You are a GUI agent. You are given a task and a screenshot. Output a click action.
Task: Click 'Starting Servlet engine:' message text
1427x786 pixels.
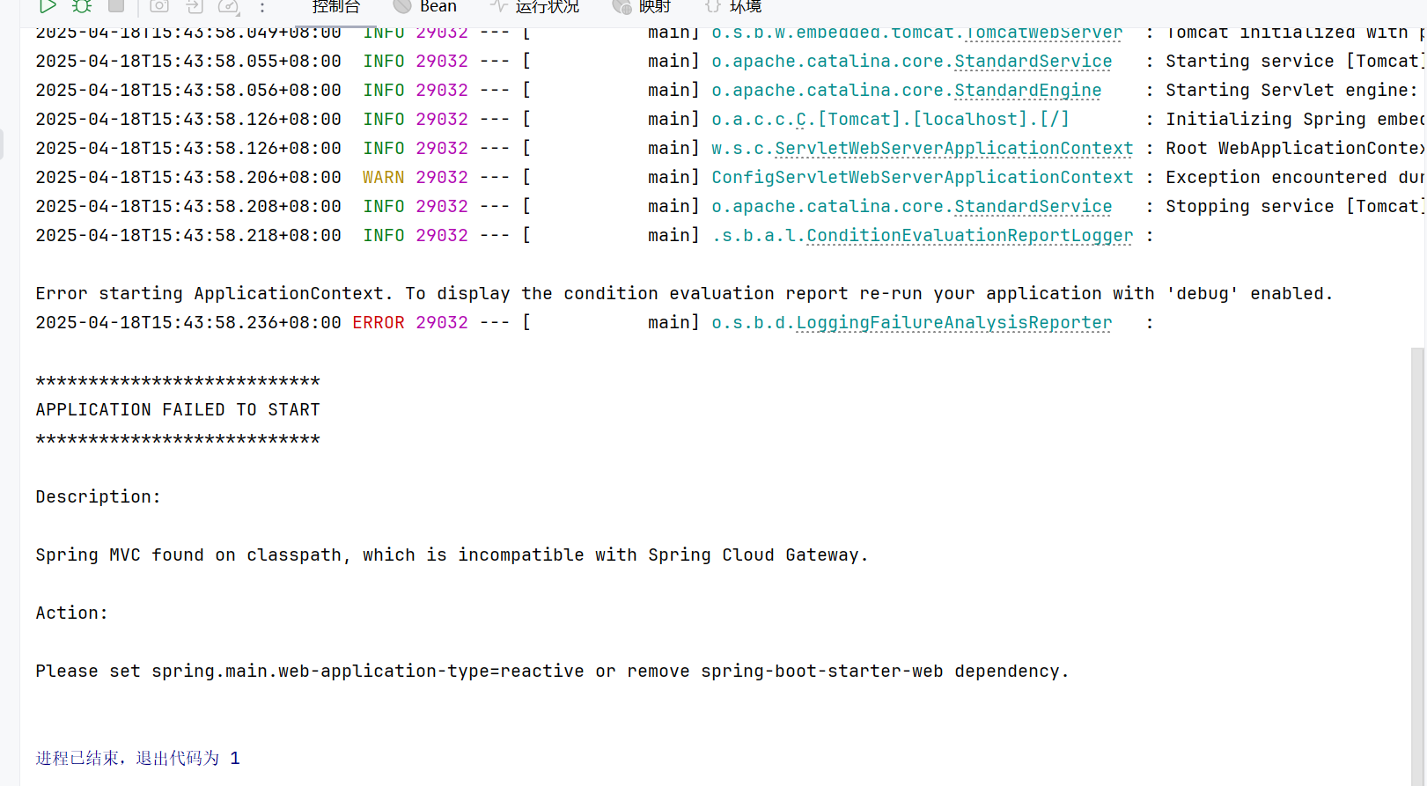coord(1291,91)
